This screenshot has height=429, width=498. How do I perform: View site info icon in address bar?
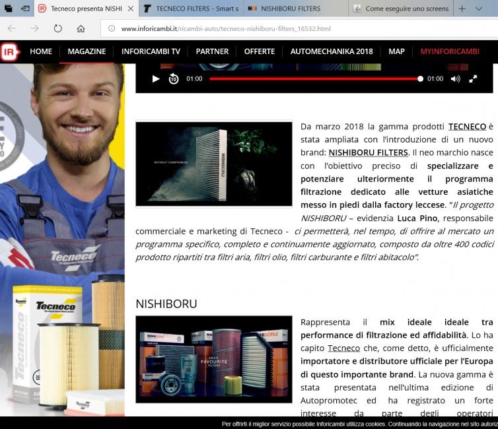pos(112,28)
